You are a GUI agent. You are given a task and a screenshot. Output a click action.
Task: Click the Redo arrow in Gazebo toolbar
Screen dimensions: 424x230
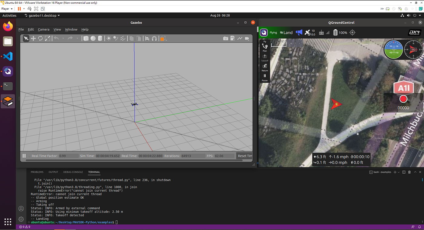pyautogui.click(x=70, y=38)
